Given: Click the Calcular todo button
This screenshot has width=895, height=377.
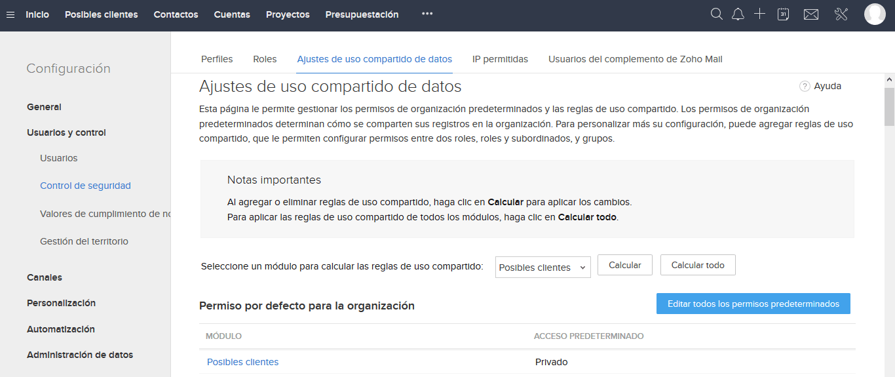Looking at the screenshot, I should point(698,265).
